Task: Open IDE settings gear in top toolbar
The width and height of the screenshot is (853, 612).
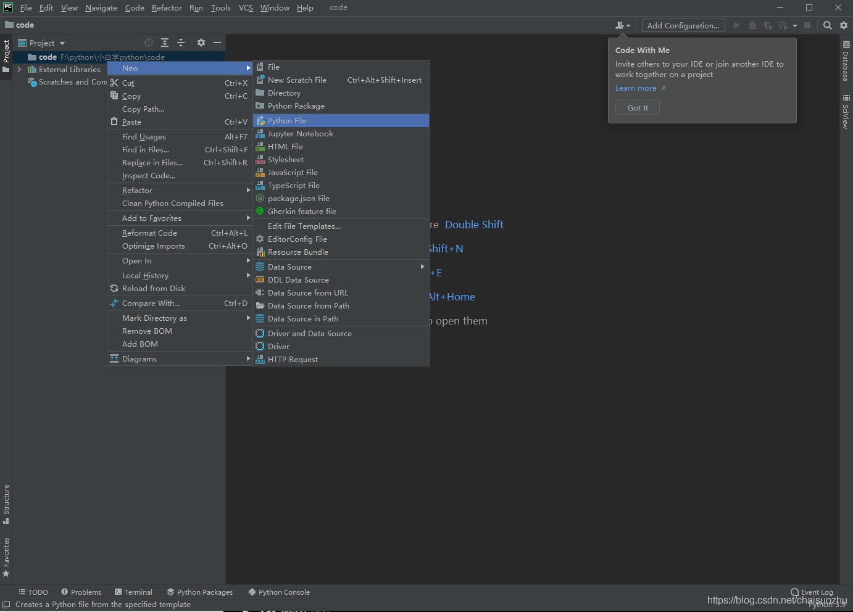Action: pyautogui.click(x=844, y=25)
